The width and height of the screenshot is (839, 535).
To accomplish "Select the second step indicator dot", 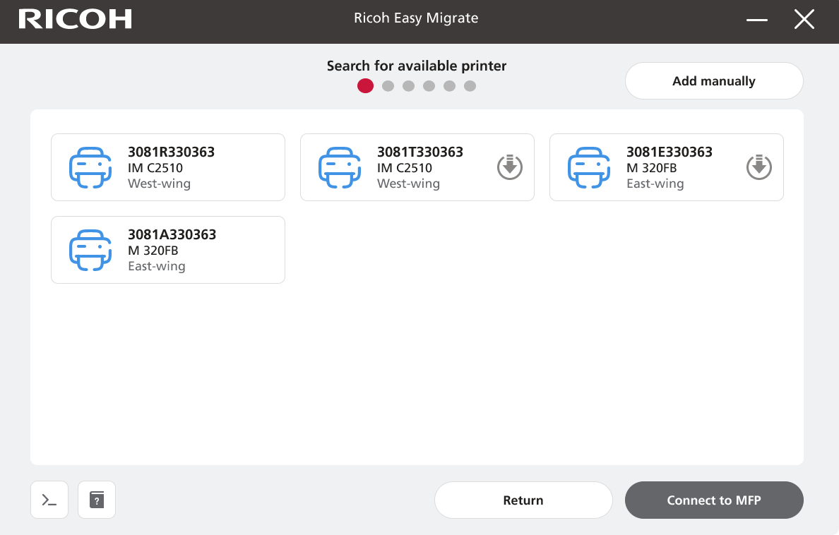I will tap(388, 86).
